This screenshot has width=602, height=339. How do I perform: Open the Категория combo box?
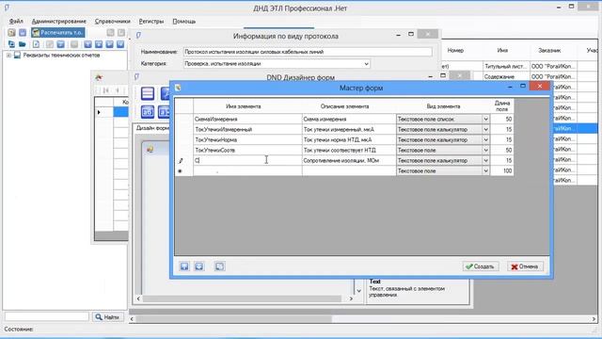[277, 64]
